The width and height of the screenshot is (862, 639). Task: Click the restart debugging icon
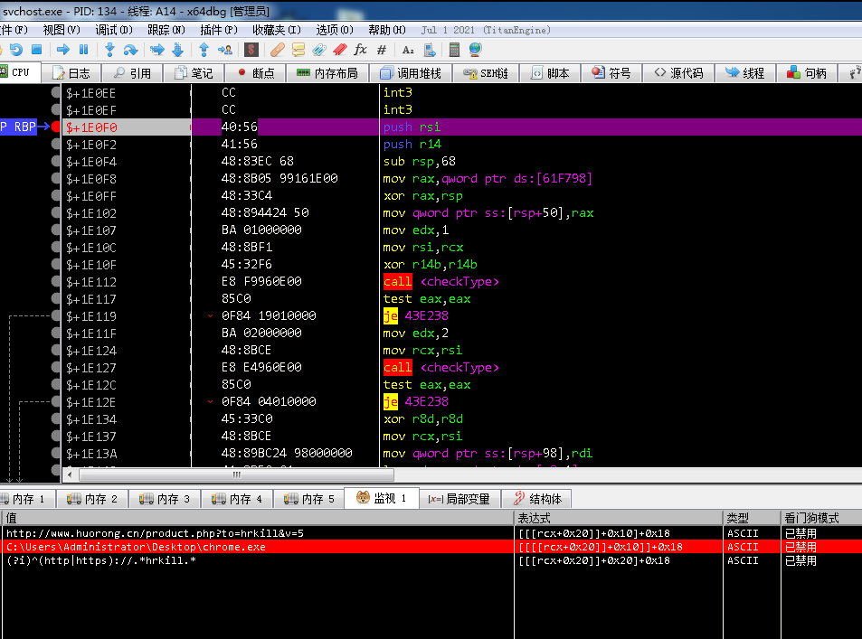click(x=15, y=50)
